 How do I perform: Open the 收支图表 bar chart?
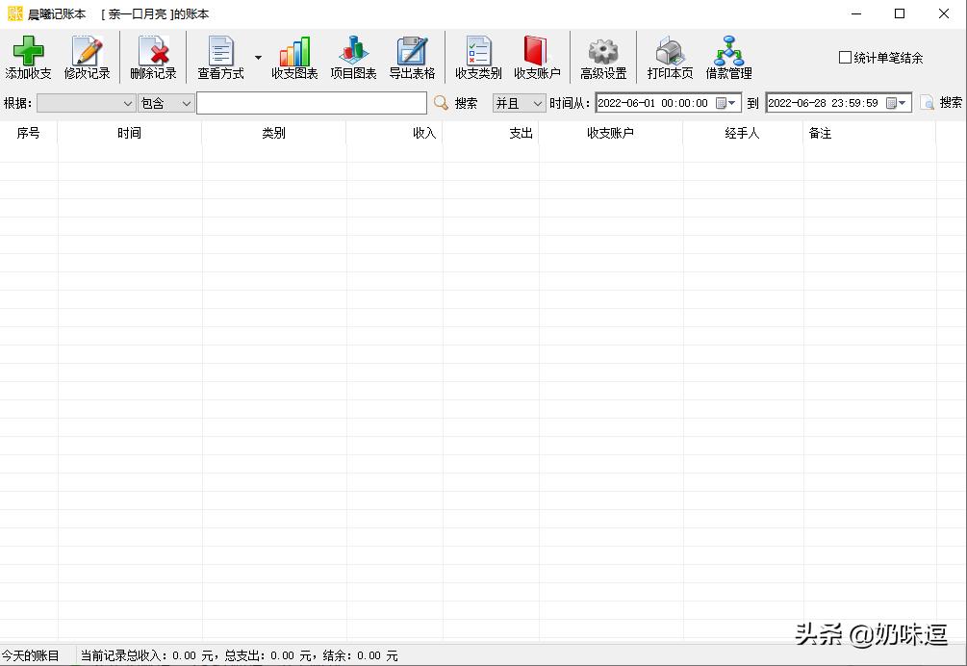point(294,58)
